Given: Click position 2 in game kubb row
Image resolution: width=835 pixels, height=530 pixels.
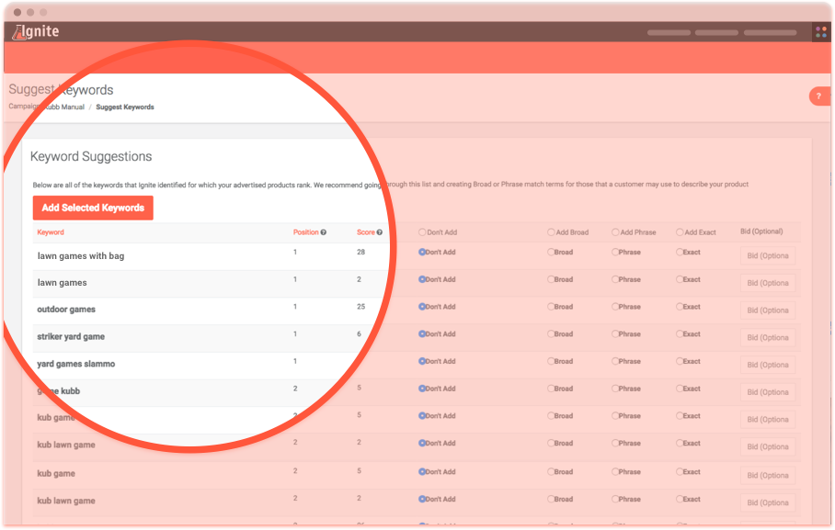Looking at the screenshot, I should (295, 389).
